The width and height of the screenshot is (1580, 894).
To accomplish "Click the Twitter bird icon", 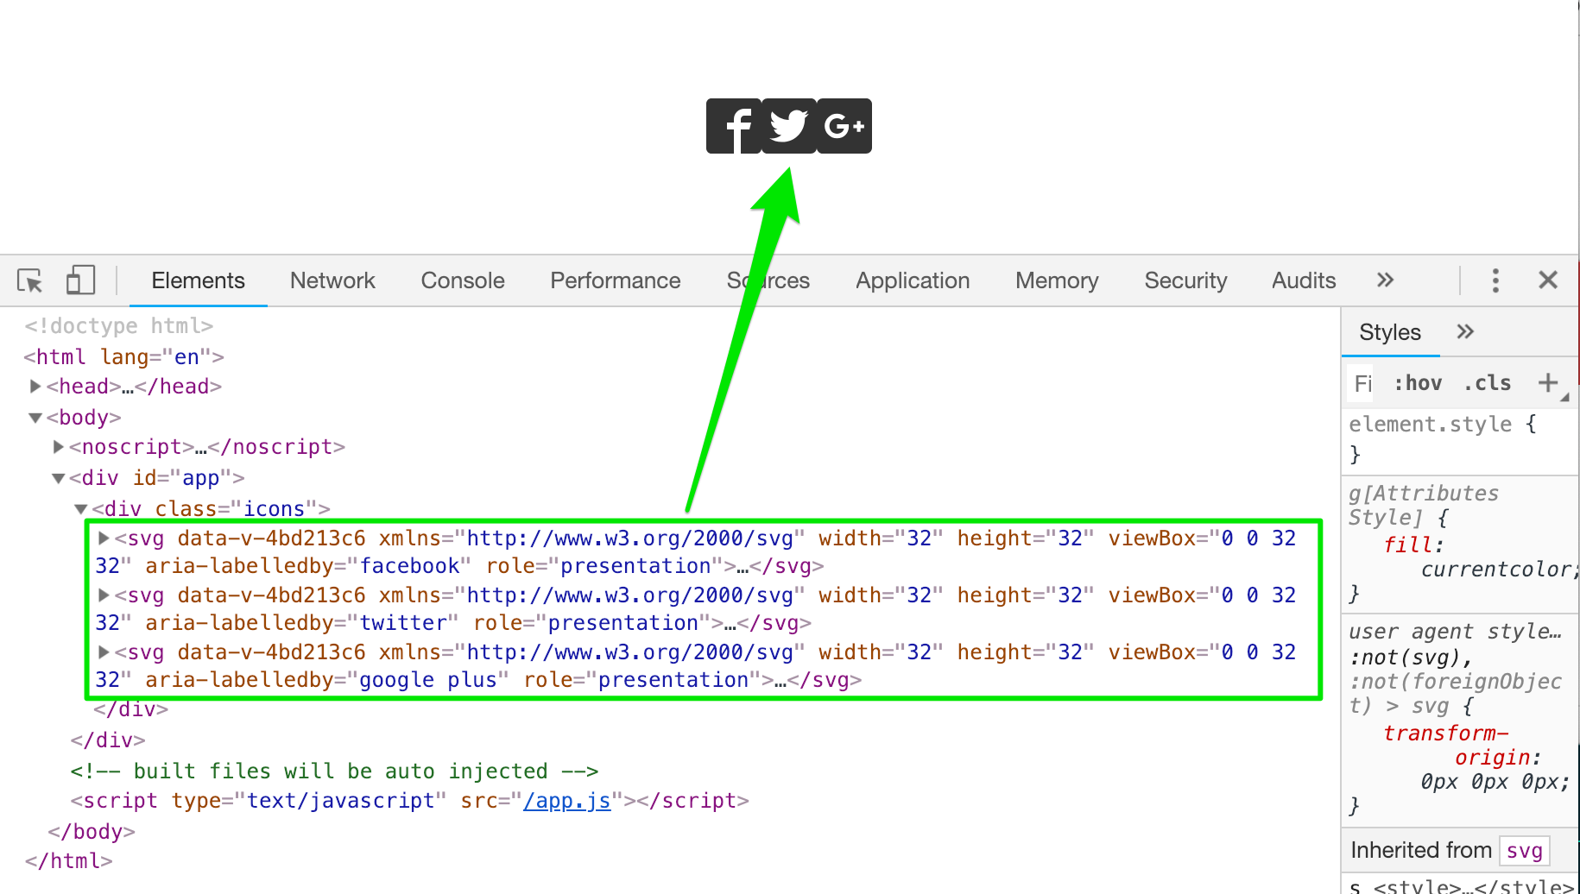I will (789, 126).
